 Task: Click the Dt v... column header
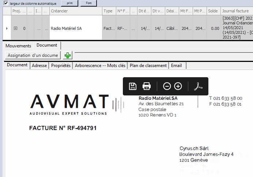point(158,11)
